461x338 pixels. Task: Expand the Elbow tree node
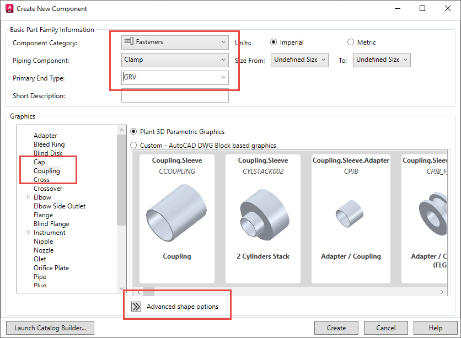[x=28, y=197]
